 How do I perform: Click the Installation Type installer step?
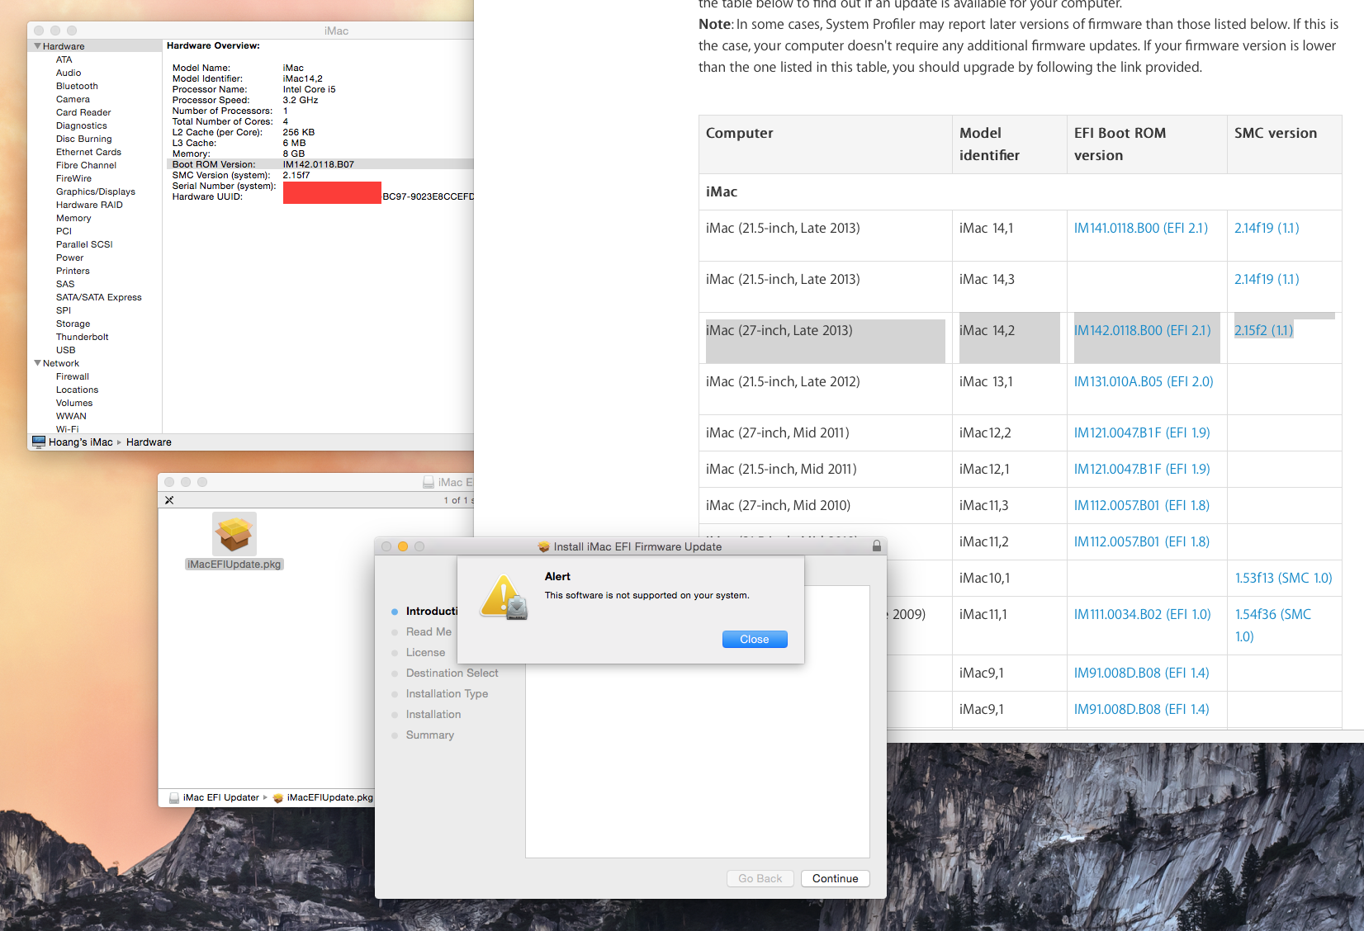[x=447, y=694]
